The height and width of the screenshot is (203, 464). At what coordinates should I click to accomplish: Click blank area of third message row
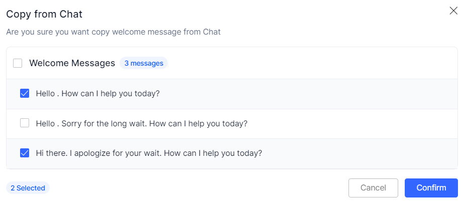(362, 153)
